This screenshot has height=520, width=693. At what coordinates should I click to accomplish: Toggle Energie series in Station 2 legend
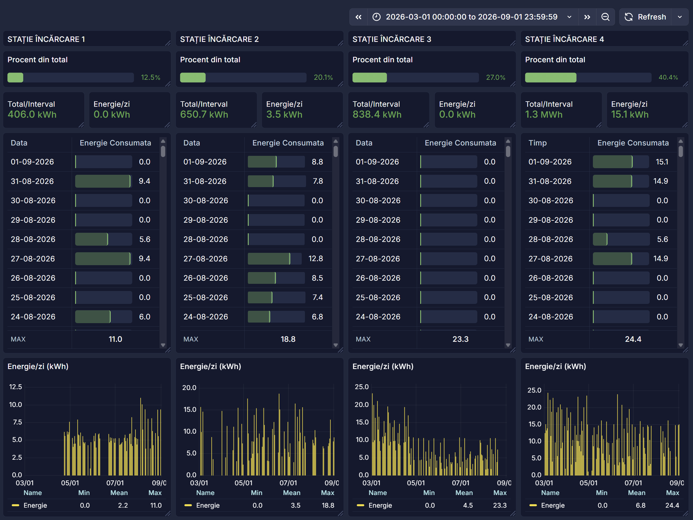(208, 505)
